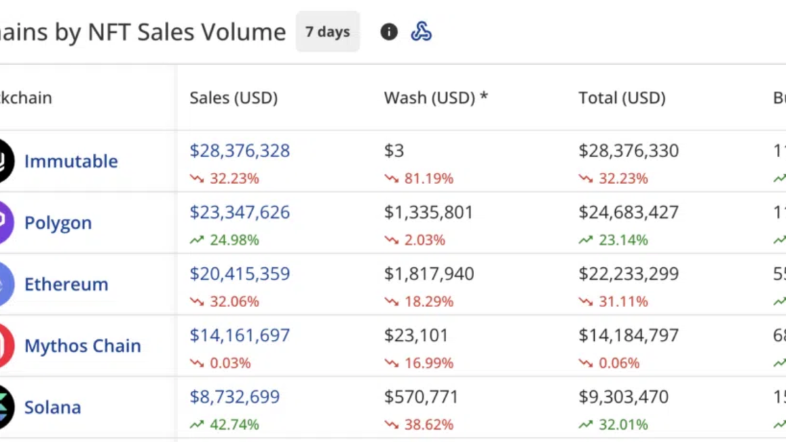Click the blue webhook icon

421,31
